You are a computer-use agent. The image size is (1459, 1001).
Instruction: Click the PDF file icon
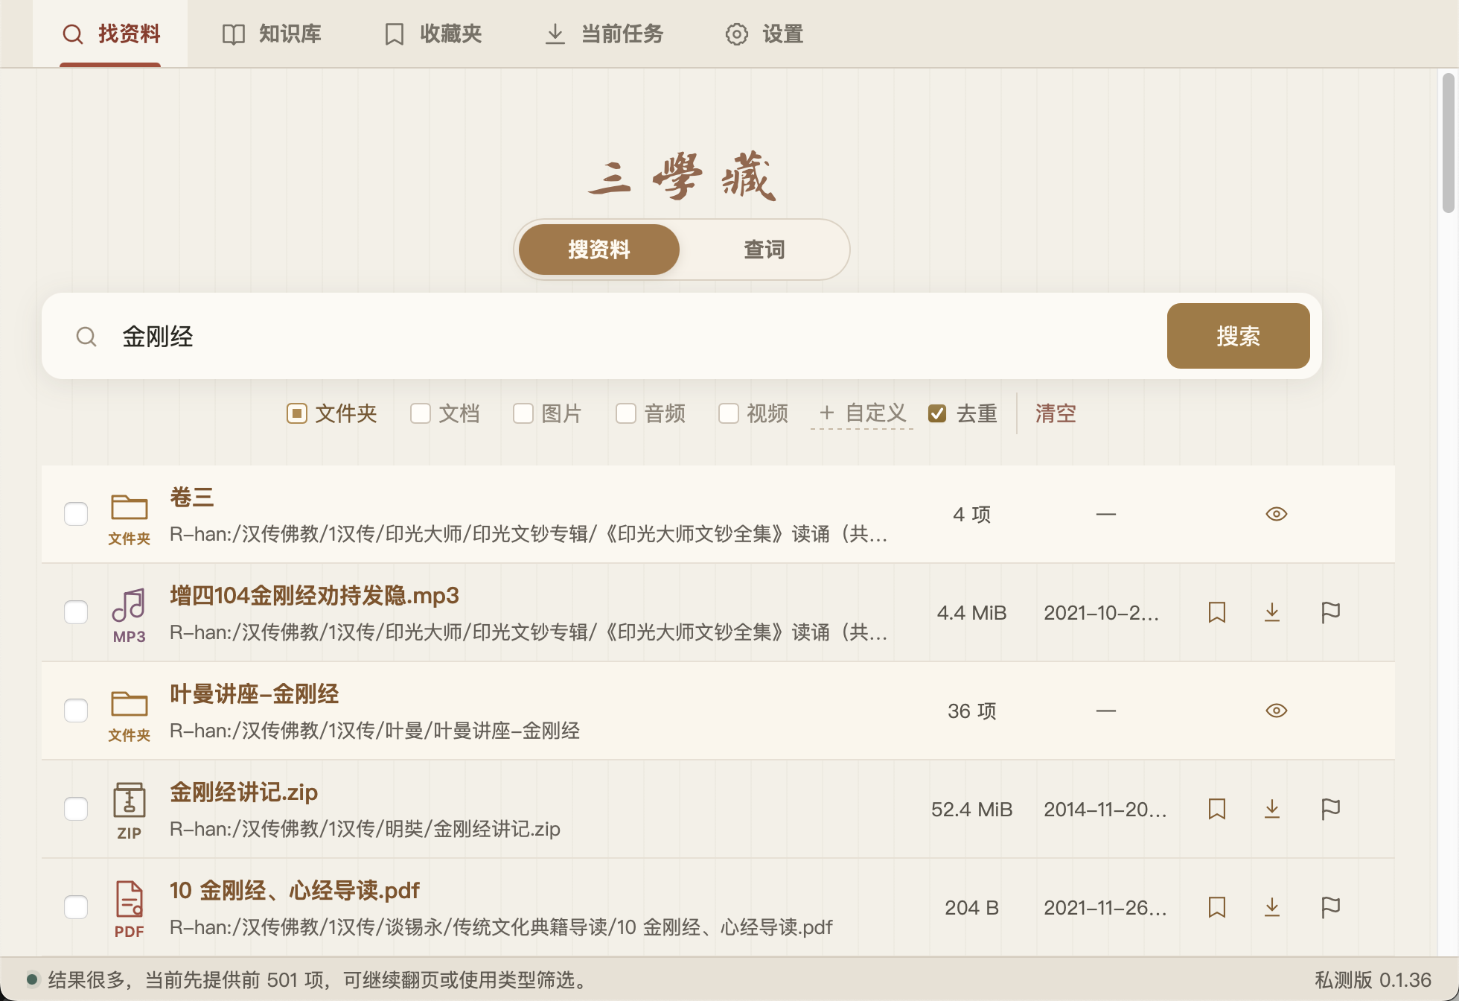tap(130, 899)
